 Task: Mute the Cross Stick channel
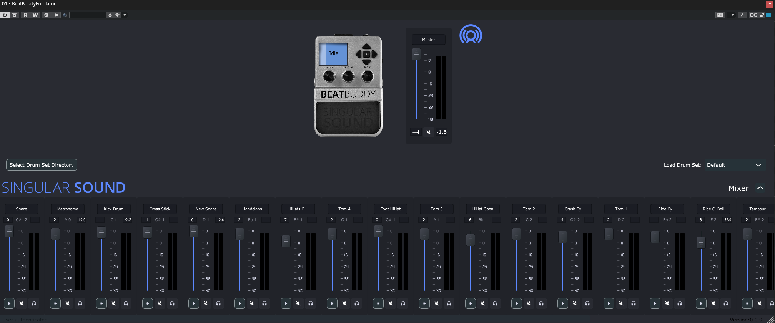coord(160,303)
